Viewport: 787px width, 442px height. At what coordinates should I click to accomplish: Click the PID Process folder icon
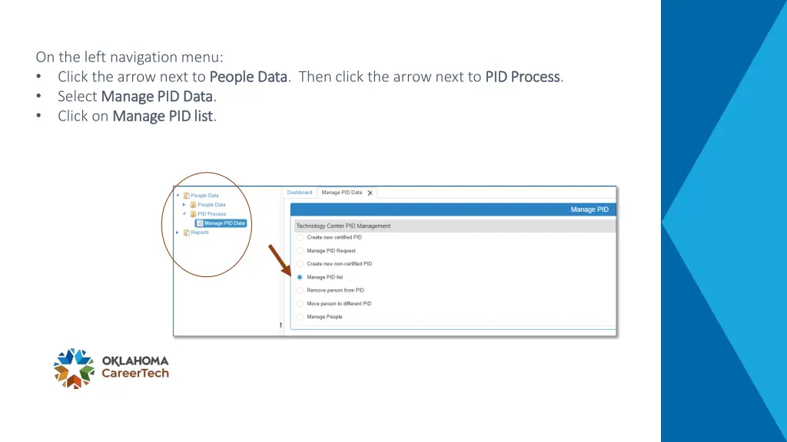point(193,214)
